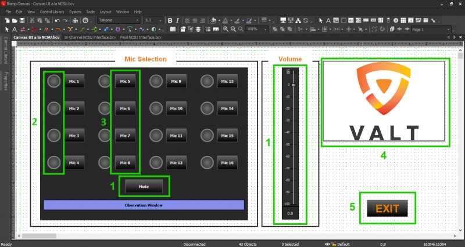Save the file with the floppy disk icon
The height and width of the screenshot is (247, 465).
[x=22, y=20]
